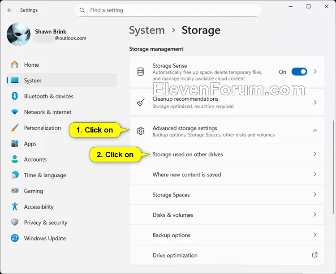Open Windows Update settings
This screenshot has height=274, width=336.
click(62, 238)
